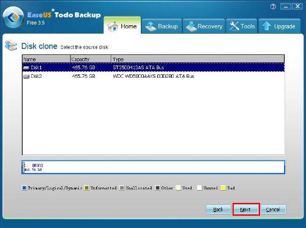Select the C: NTFS partition bar
This screenshot has width=306, height=228.
point(154,167)
